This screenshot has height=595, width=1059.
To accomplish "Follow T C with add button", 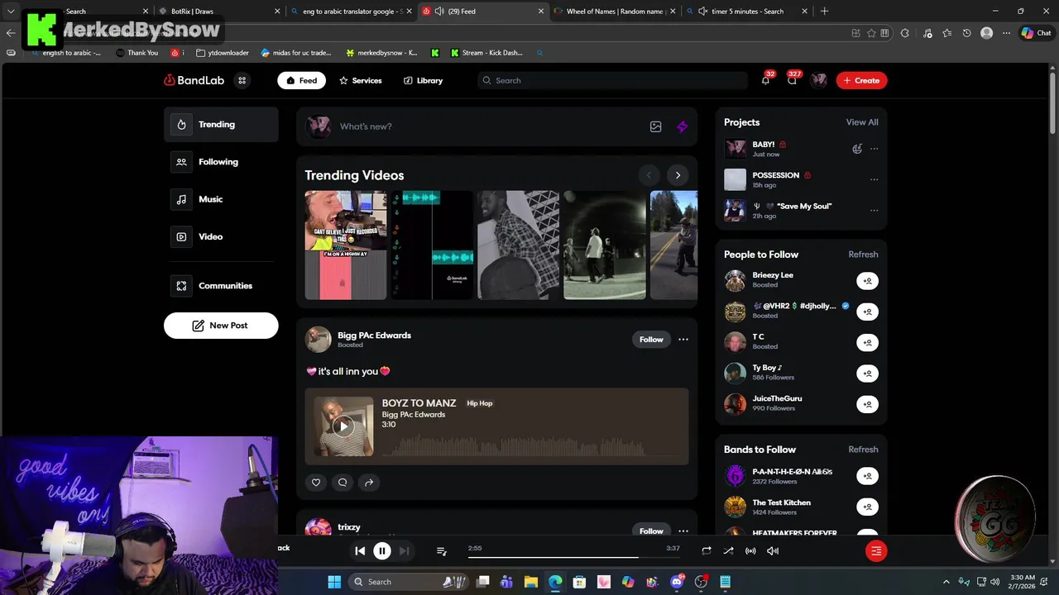I will click(867, 342).
